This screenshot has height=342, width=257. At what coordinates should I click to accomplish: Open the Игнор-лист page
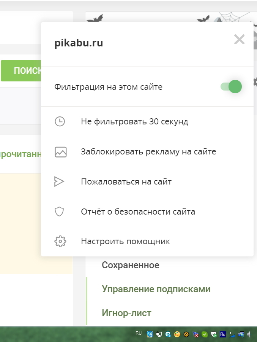(x=126, y=313)
